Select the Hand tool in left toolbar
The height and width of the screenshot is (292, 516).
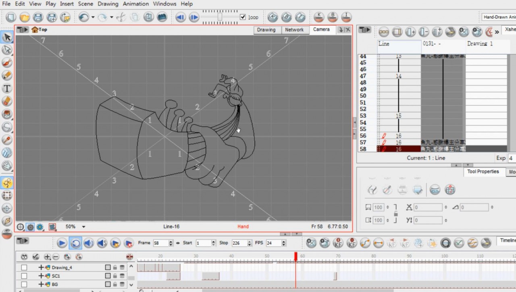[x=7, y=165]
